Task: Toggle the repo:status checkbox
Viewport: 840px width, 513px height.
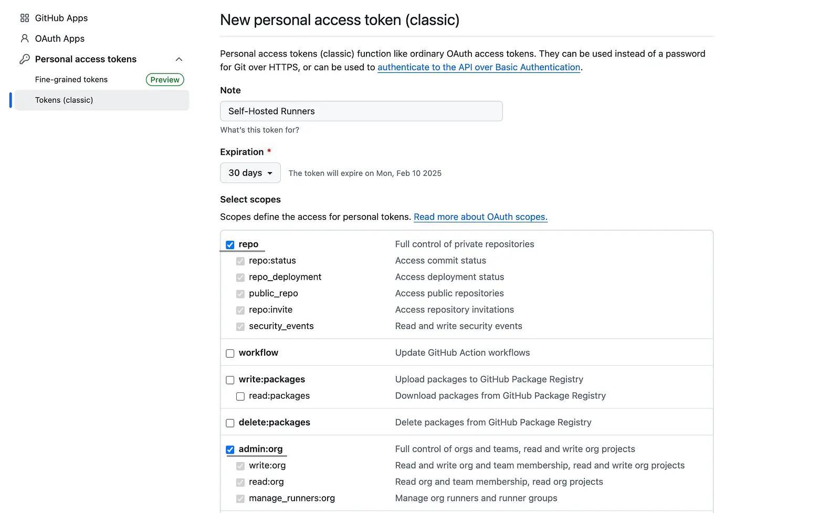Action: click(x=240, y=261)
